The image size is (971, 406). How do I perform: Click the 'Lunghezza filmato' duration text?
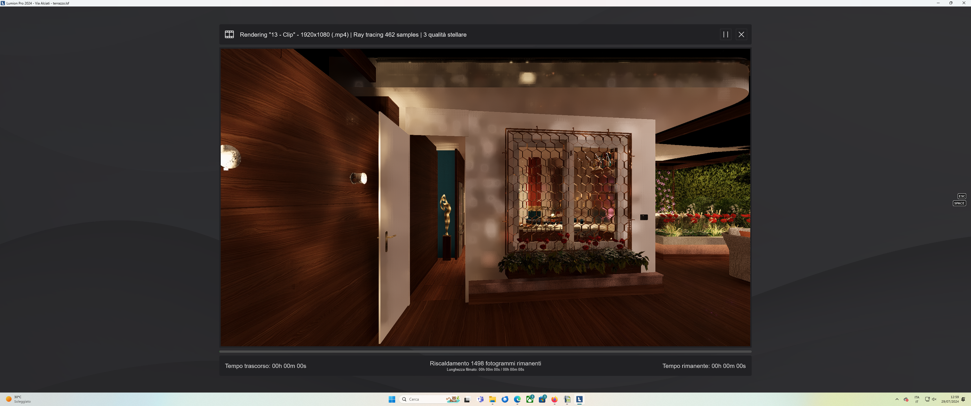tap(485, 369)
